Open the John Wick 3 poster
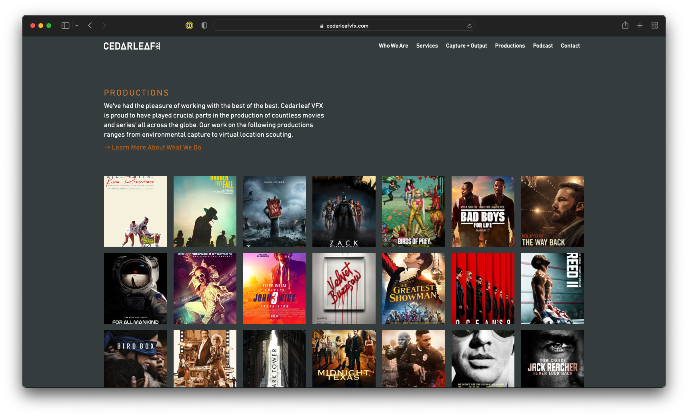 tap(274, 288)
